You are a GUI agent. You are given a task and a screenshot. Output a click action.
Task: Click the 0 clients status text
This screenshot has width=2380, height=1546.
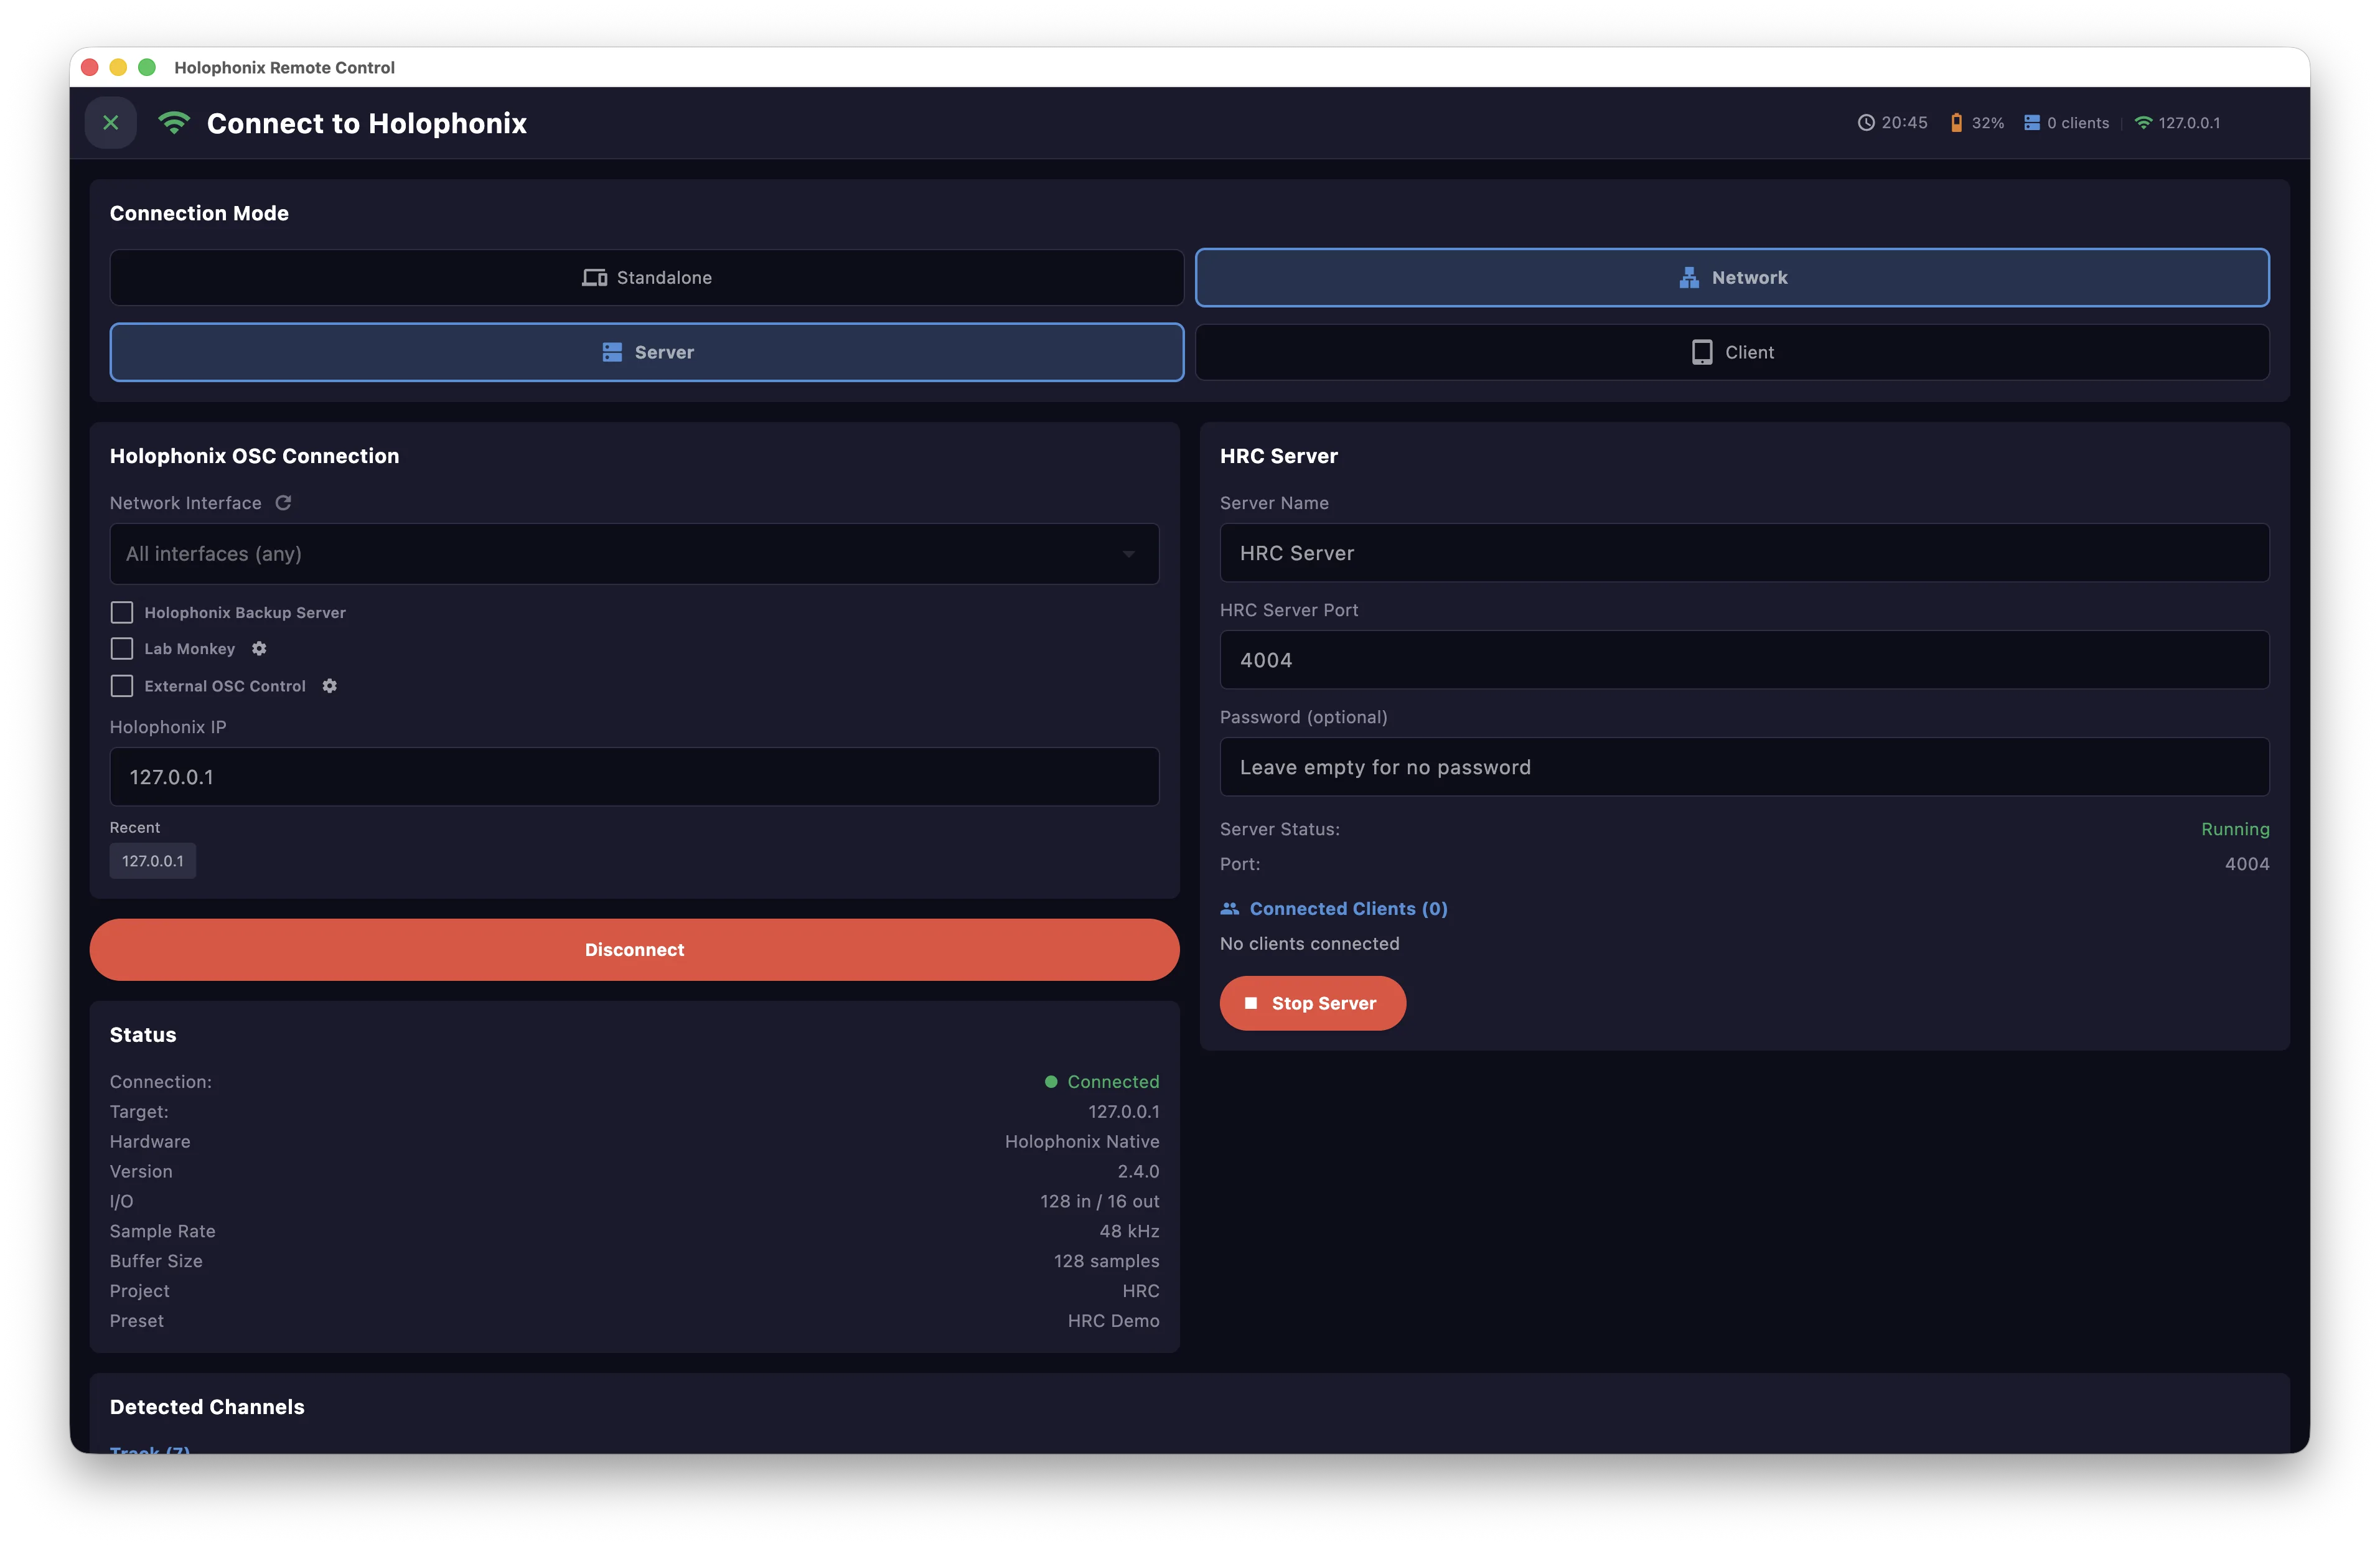click(2077, 123)
